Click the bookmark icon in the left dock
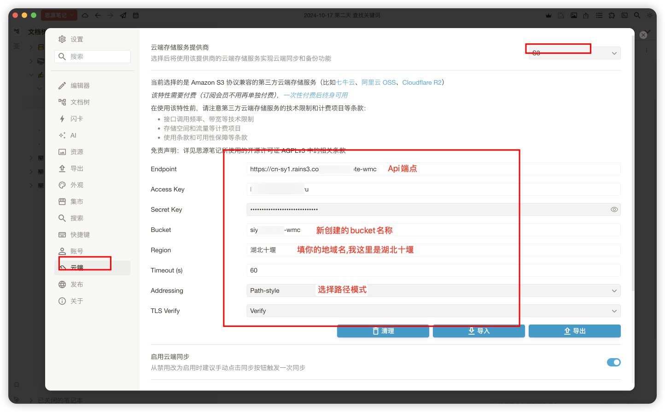The image size is (665, 412). pyautogui.click(x=17, y=385)
